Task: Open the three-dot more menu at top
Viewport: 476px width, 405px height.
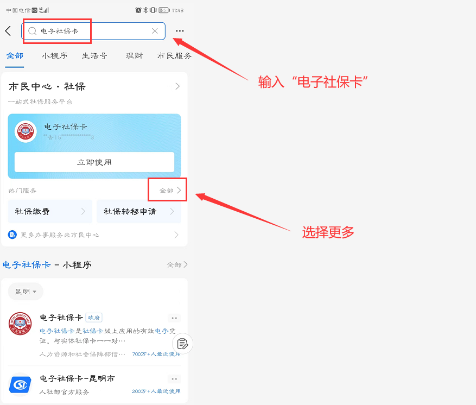Action: coord(180,30)
